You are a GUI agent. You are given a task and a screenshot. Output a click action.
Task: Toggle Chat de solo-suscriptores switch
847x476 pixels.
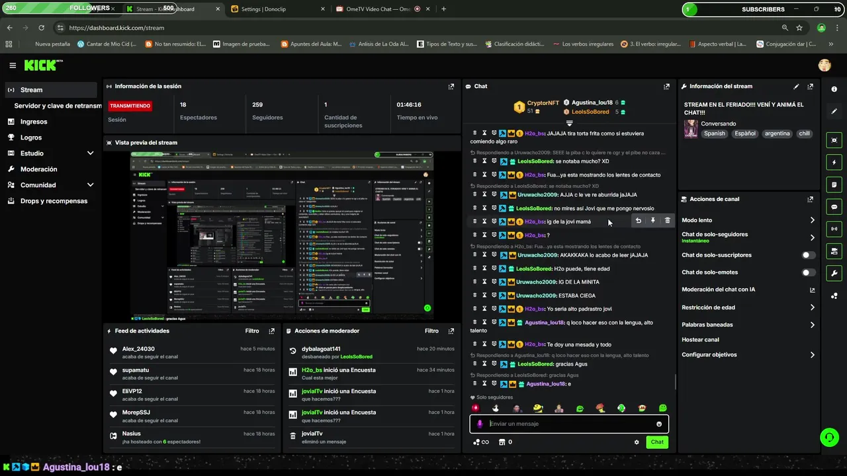tap(809, 255)
